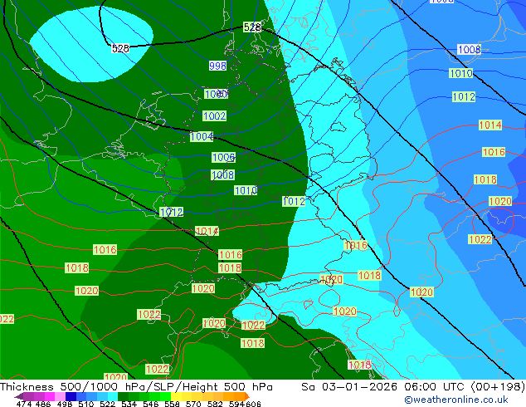Image resolution: width=526 pixels, height=407 pixels.
Task: Click the '606' legend value
Action: pos(252,404)
